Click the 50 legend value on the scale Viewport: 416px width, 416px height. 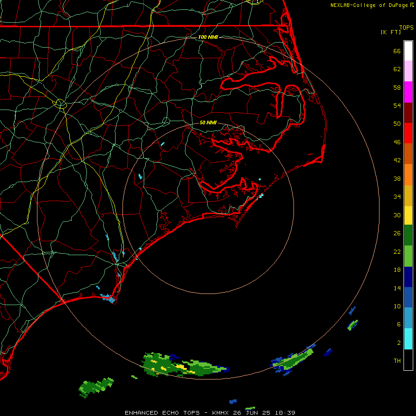(397, 124)
